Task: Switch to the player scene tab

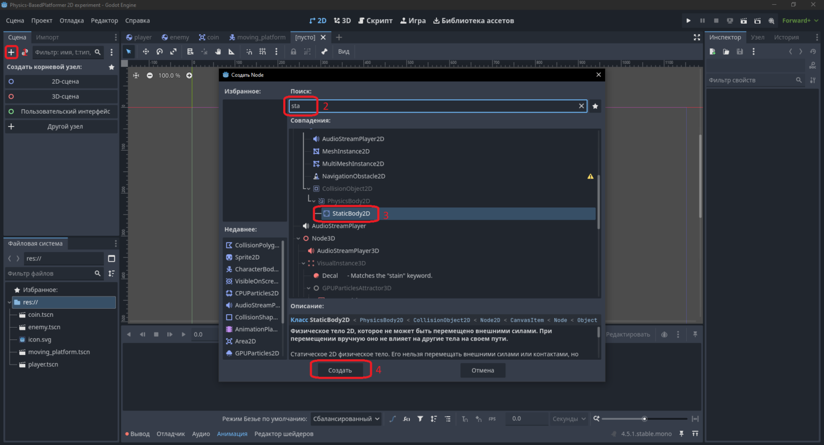Action: 138,38
